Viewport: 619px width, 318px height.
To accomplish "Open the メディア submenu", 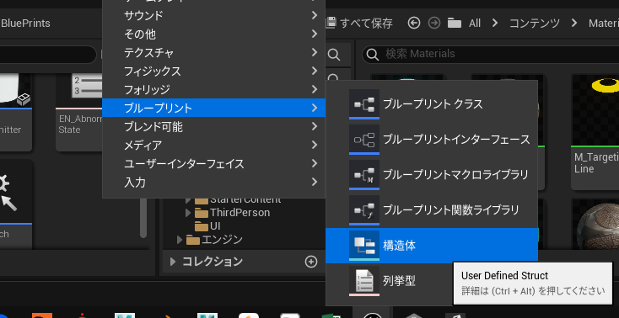I will tap(213, 145).
